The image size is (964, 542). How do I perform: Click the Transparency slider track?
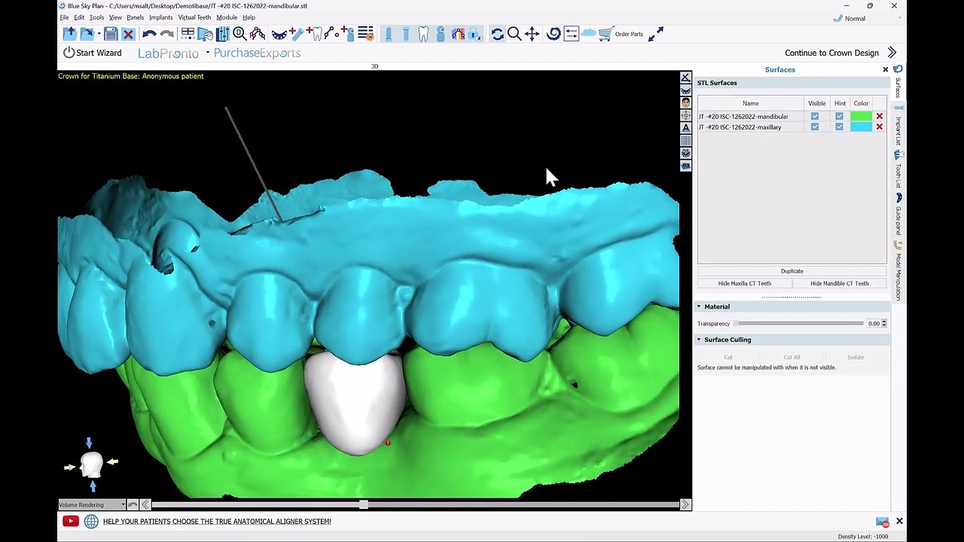pyautogui.click(x=799, y=324)
